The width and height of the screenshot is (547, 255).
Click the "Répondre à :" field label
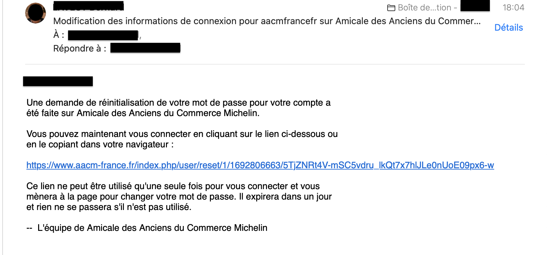(80, 48)
